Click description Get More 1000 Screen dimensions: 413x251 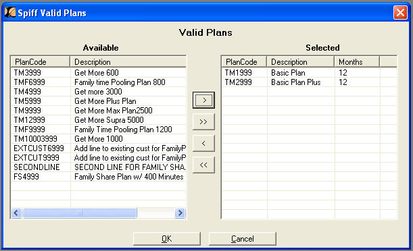point(99,139)
